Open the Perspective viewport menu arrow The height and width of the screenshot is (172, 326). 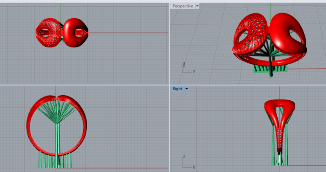(197, 6)
